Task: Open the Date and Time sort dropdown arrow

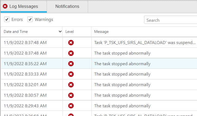Action: point(60,32)
